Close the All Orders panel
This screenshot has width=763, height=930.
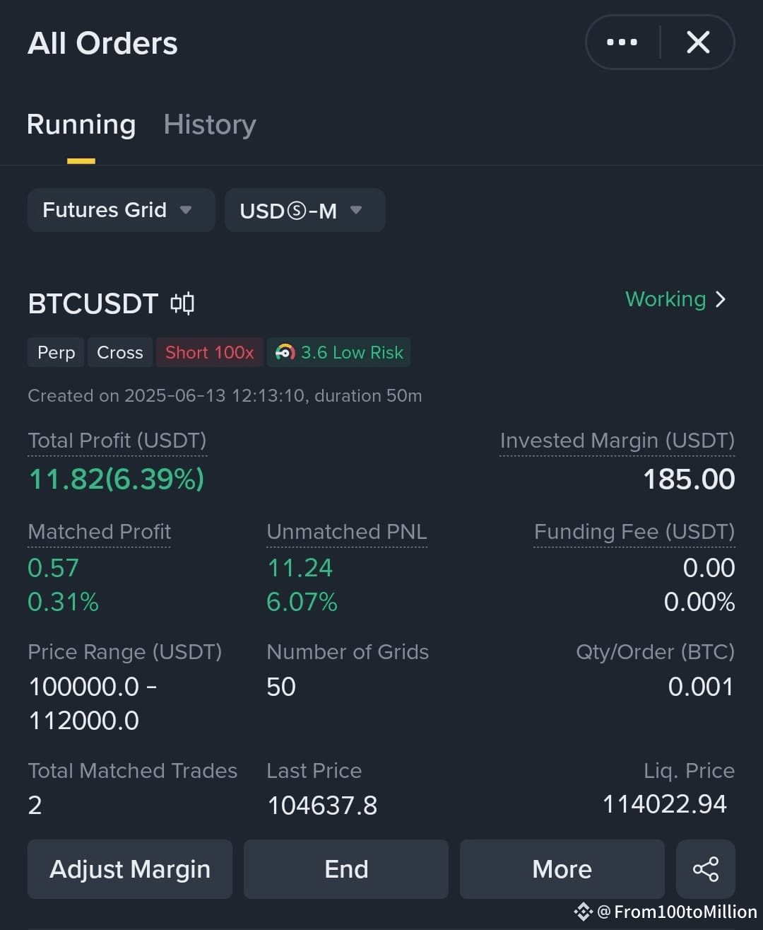point(698,42)
